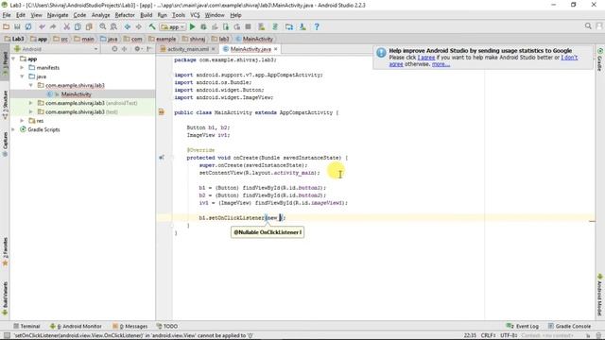
Task: Click the Synchronize toolbar icon
Action: (x=28, y=26)
